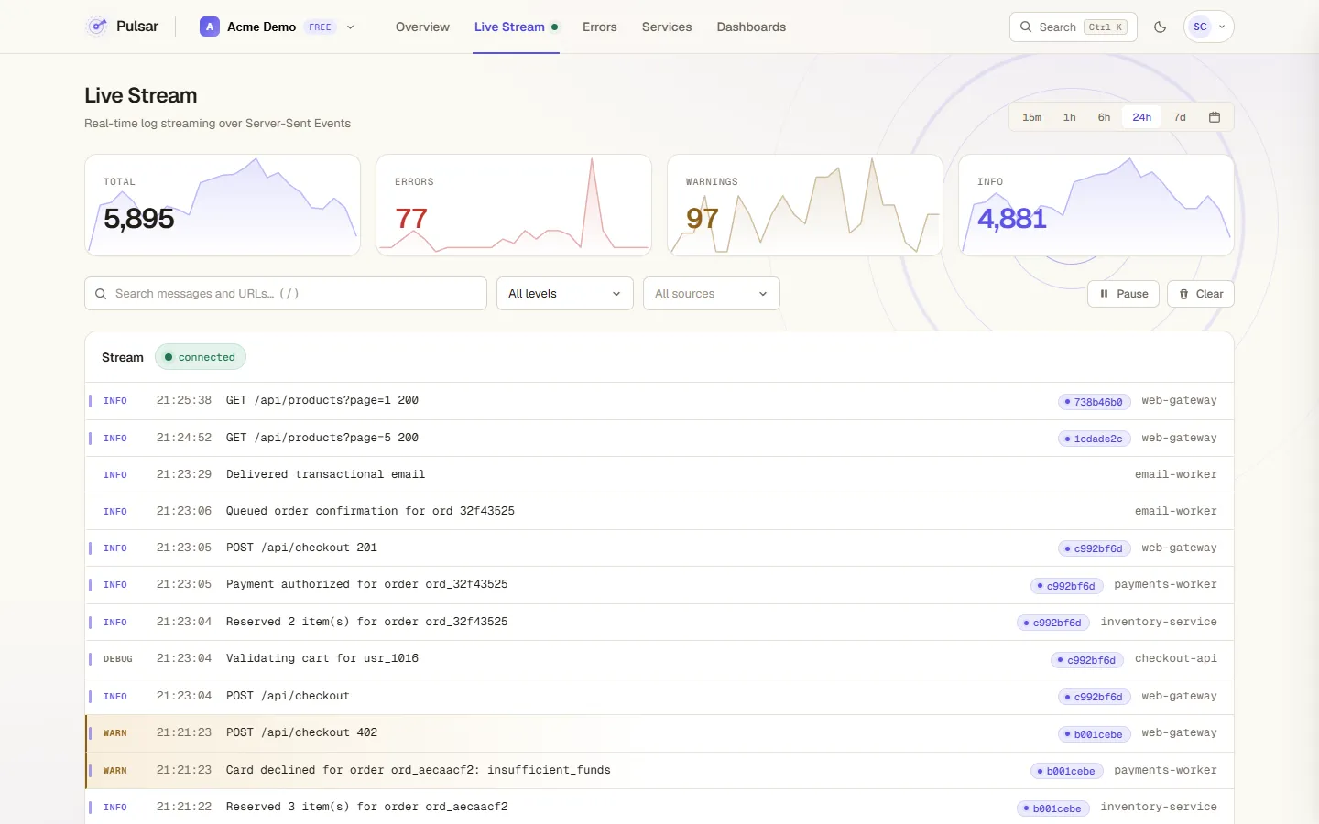The height and width of the screenshot is (824, 1319).
Task: Open the All sources filter dropdown
Action: click(712, 294)
